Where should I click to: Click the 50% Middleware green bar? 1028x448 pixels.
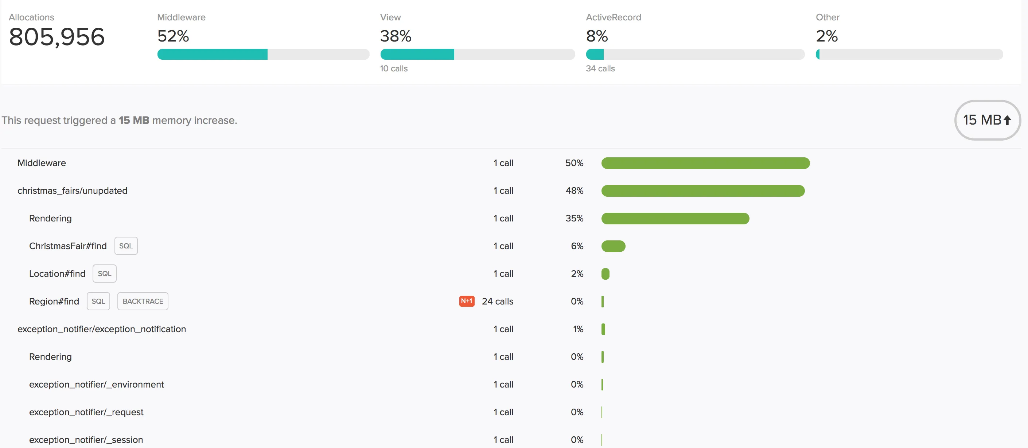tap(705, 163)
